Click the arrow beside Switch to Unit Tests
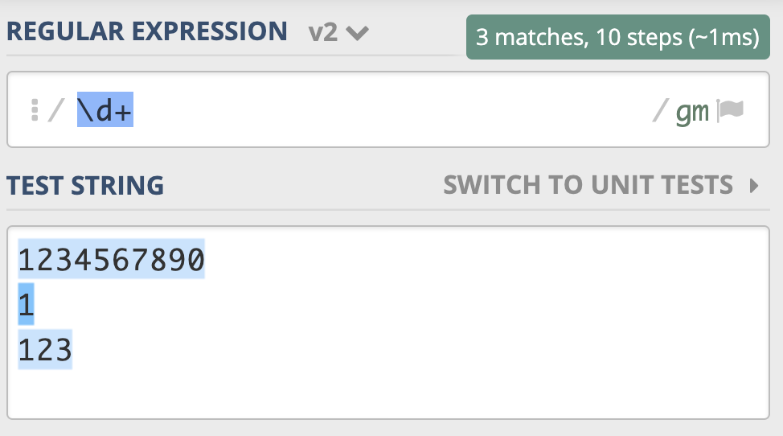 (754, 186)
